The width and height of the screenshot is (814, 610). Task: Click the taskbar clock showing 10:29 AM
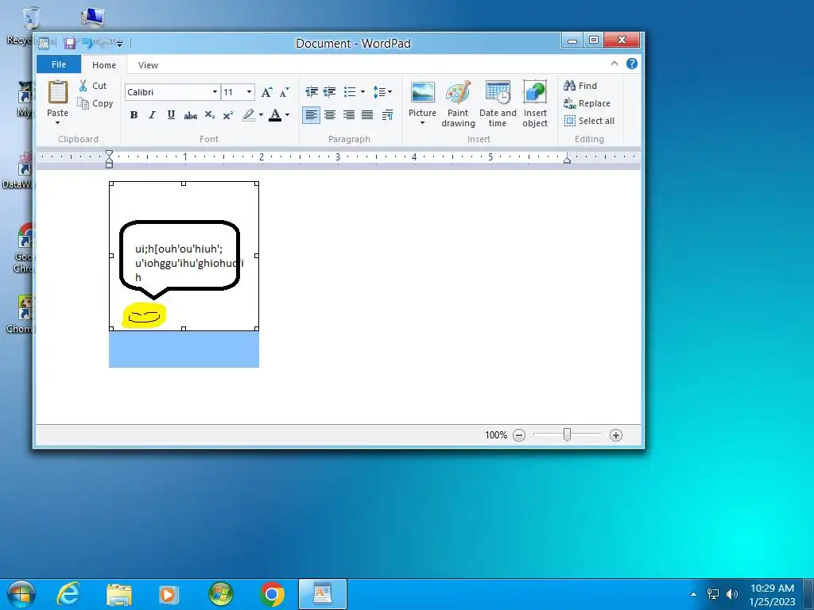772,595
